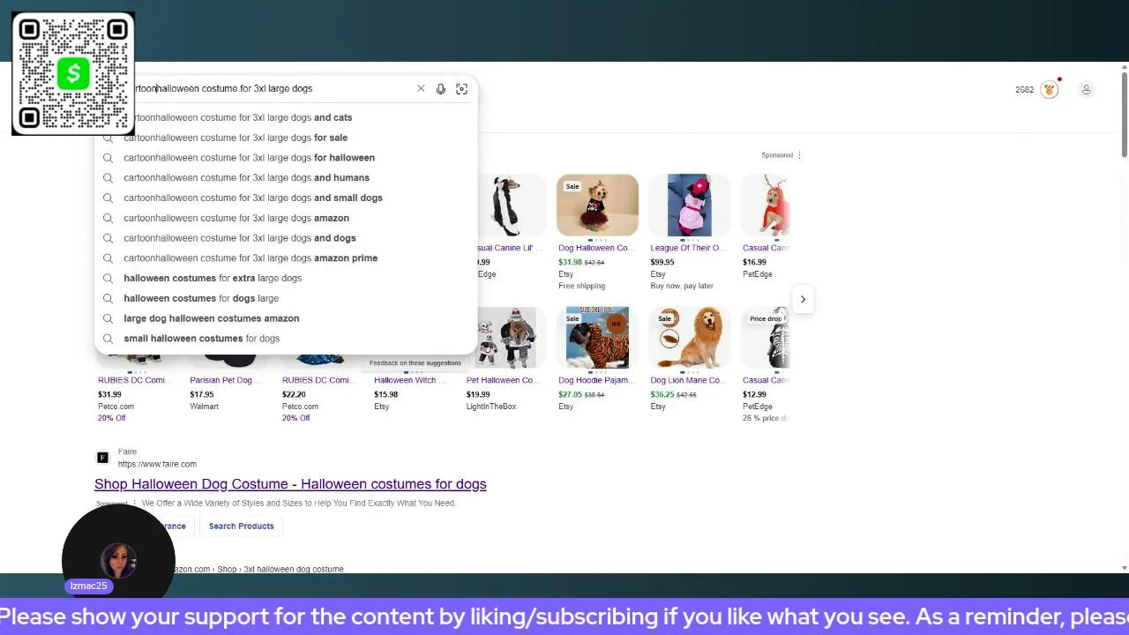The height and width of the screenshot is (635, 1129).
Task: Select suggestion ending in "large dogs and dogs"
Action: point(286,238)
